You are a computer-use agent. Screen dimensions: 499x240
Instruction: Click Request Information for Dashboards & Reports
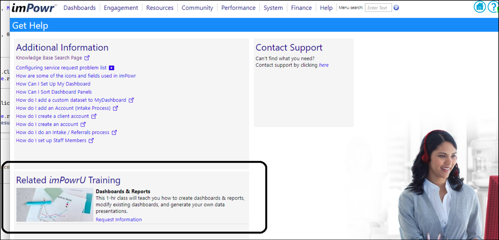coord(119,220)
